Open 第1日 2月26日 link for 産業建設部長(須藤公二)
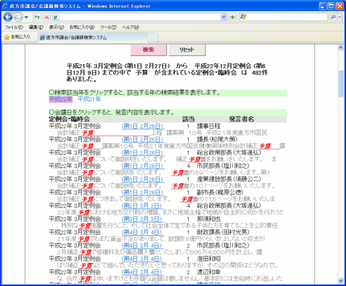 pos(143,179)
